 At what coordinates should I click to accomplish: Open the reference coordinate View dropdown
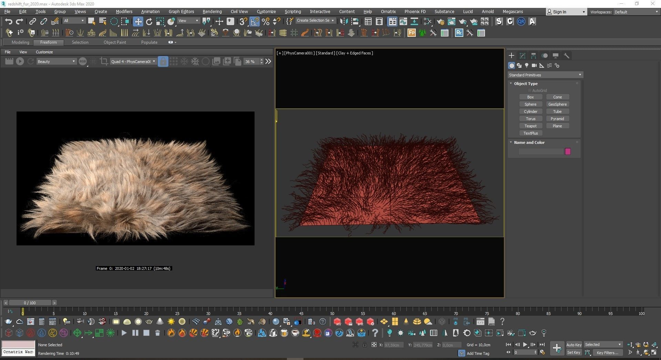tap(188, 21)
